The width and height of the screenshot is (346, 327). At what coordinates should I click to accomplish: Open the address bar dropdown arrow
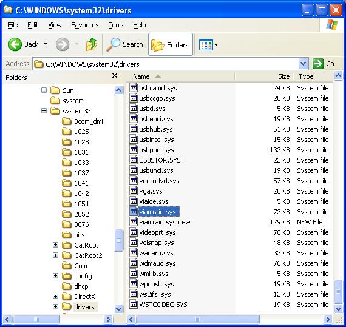(x=303, y=64)
